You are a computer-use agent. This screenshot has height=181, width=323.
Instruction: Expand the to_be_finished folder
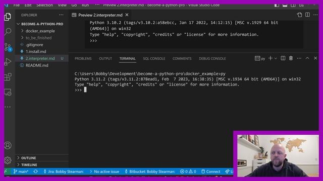(42, 38)
